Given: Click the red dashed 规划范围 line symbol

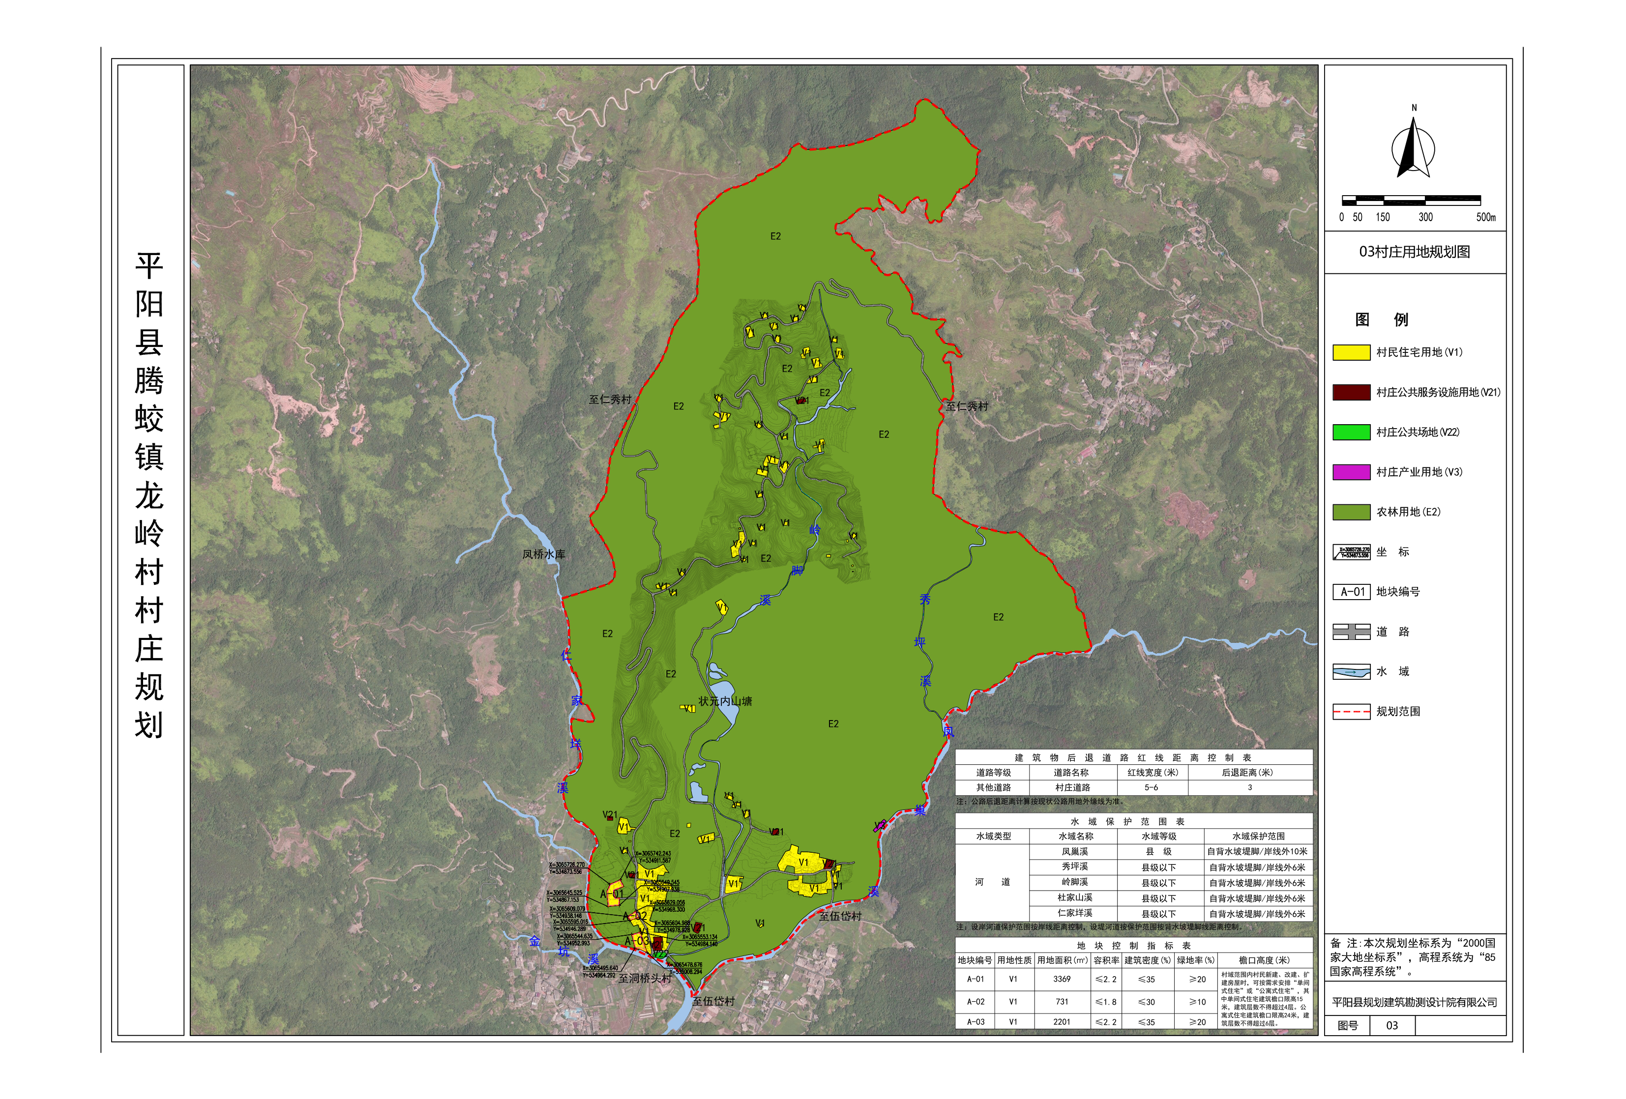Looking at the screenshot, I should tap(1351, 711).
